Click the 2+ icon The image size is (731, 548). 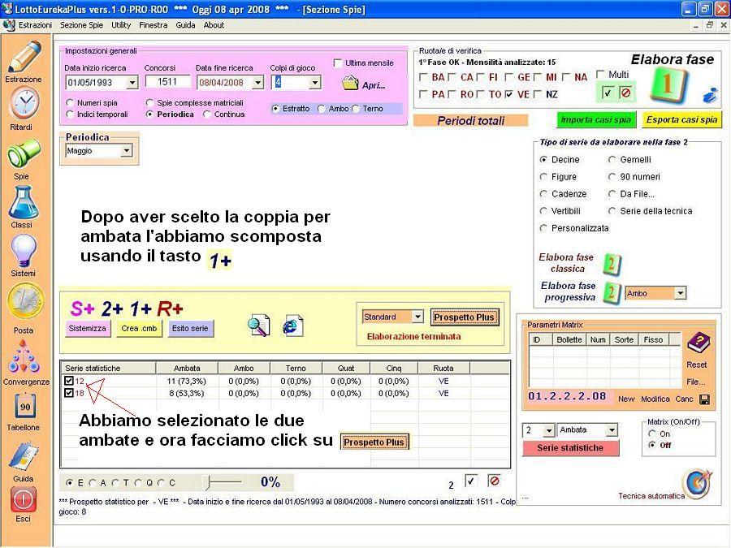[x=112, y=309]
